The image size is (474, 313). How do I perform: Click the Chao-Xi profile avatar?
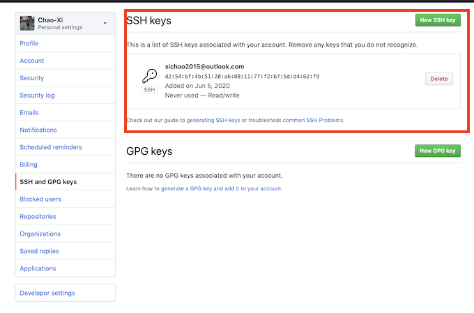pyautogui.click(x=26, y=23)
